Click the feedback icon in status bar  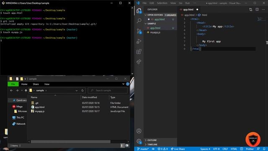tap(258, 149)
